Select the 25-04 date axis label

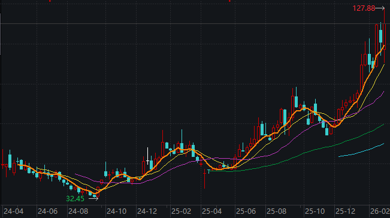click(x=211, y=211)
